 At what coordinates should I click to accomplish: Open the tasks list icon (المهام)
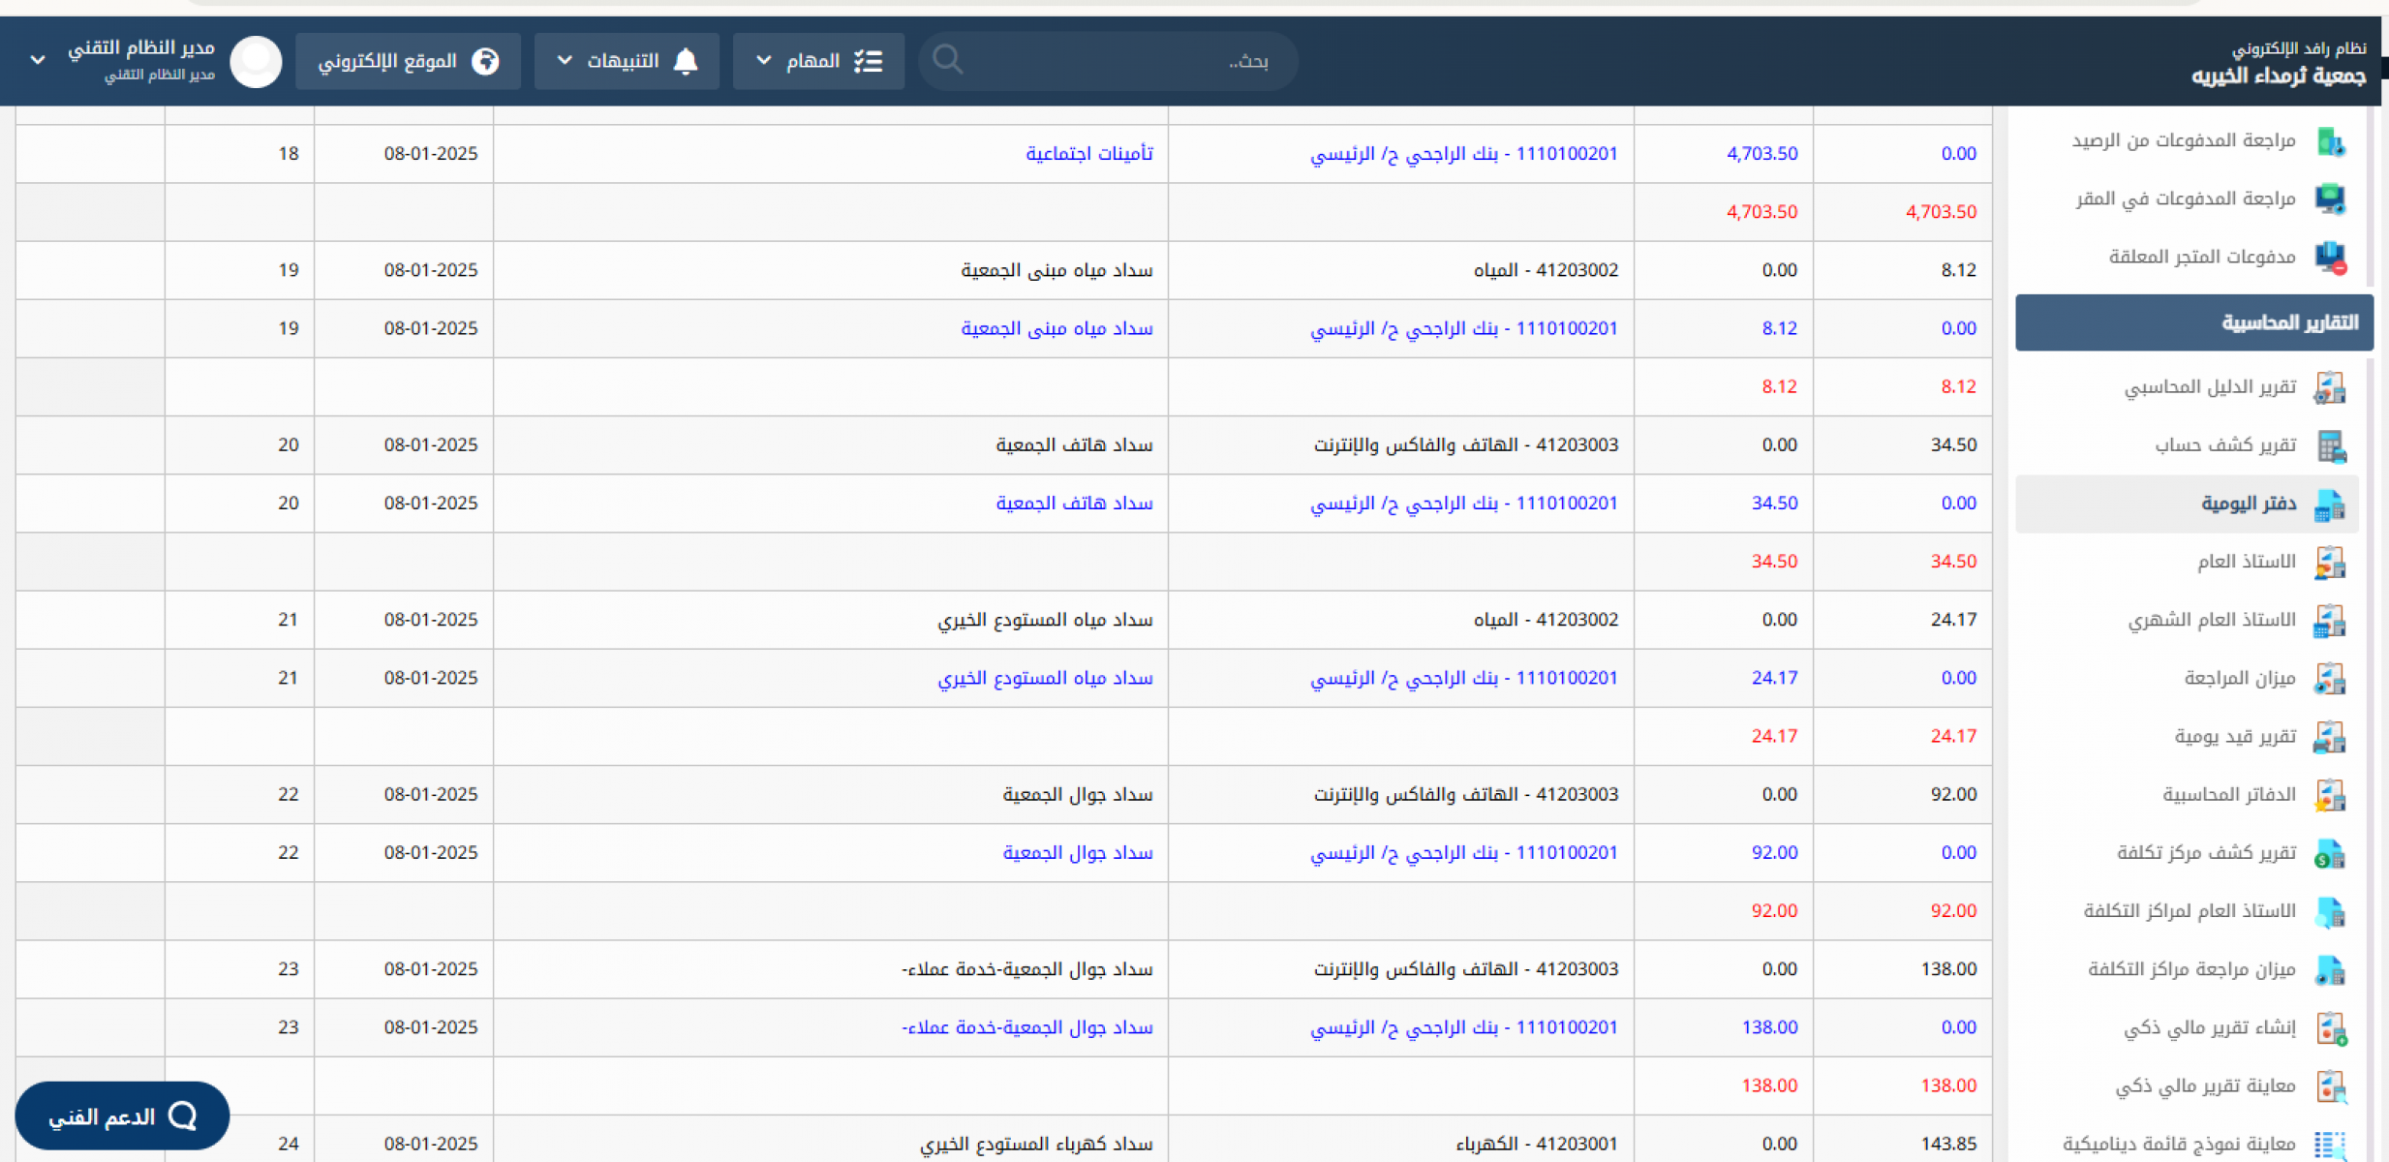coord(869,61)
